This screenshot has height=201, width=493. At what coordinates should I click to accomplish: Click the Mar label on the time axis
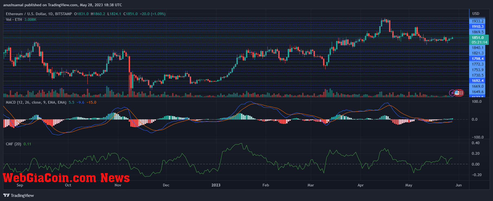311,185
